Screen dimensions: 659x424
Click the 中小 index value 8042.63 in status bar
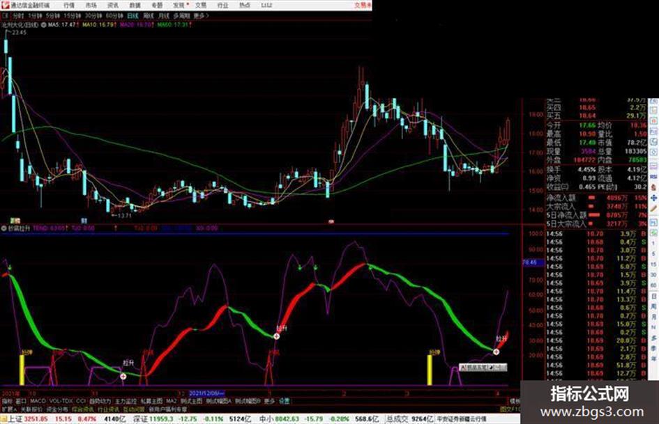coord(287,419)
